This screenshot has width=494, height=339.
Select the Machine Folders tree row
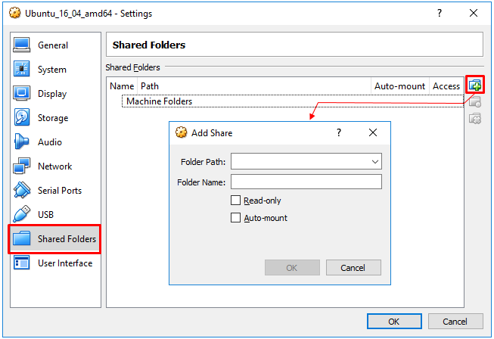[293, 101]
